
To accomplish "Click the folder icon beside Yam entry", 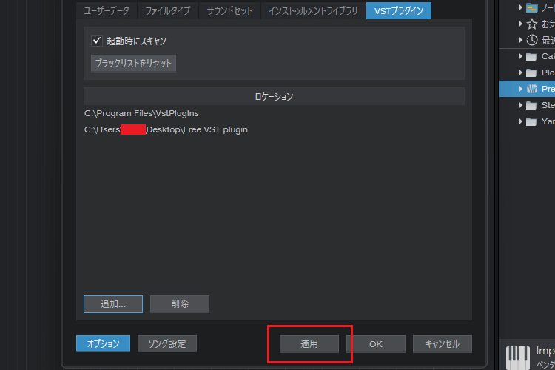I will [x=531, y=121].
